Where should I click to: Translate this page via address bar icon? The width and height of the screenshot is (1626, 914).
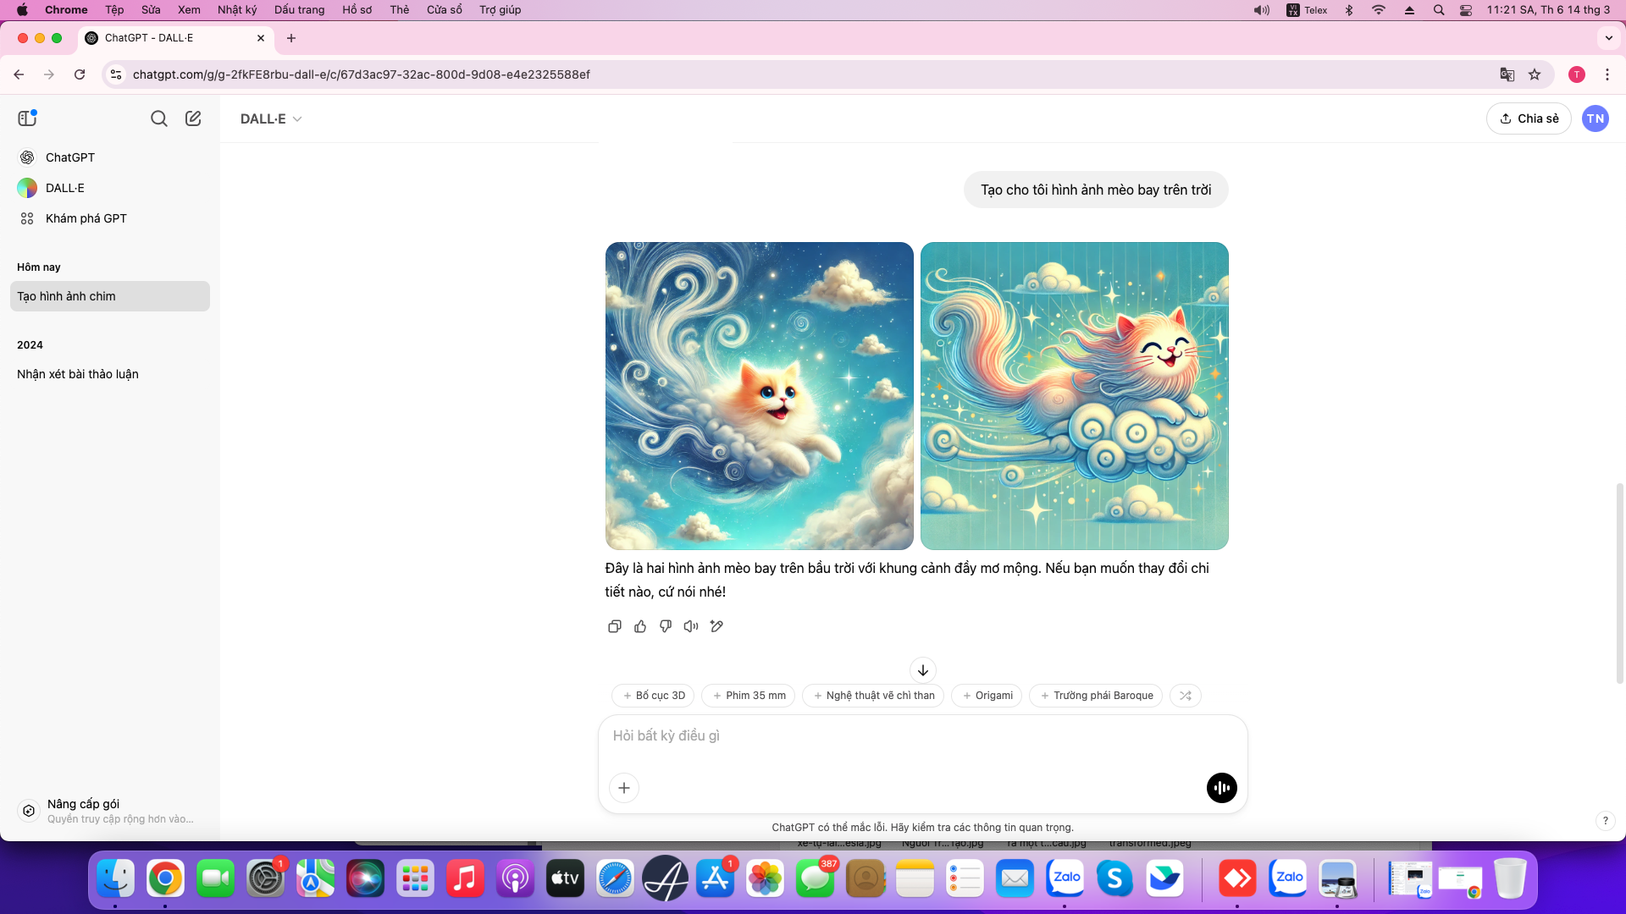coord(1507,74)
